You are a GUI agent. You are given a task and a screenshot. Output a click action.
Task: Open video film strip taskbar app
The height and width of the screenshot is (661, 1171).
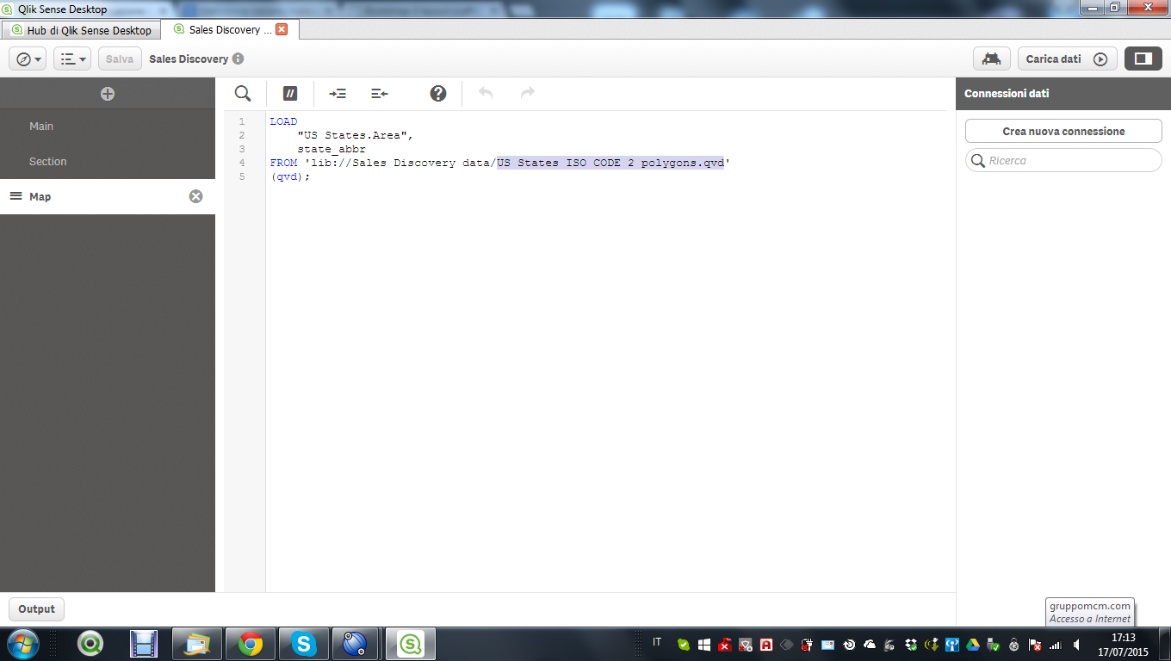tap(144, 643)
